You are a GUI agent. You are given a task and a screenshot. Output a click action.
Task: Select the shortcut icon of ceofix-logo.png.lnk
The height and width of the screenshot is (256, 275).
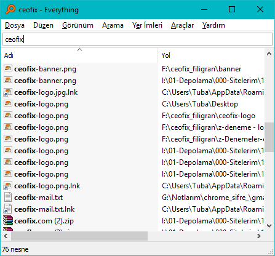click(x=8, y=186)
